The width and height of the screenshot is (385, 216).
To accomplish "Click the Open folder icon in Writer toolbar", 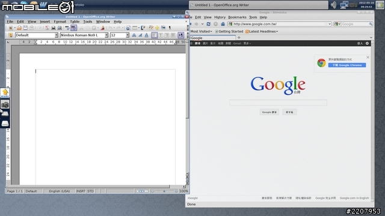I will tap(19, 28).
